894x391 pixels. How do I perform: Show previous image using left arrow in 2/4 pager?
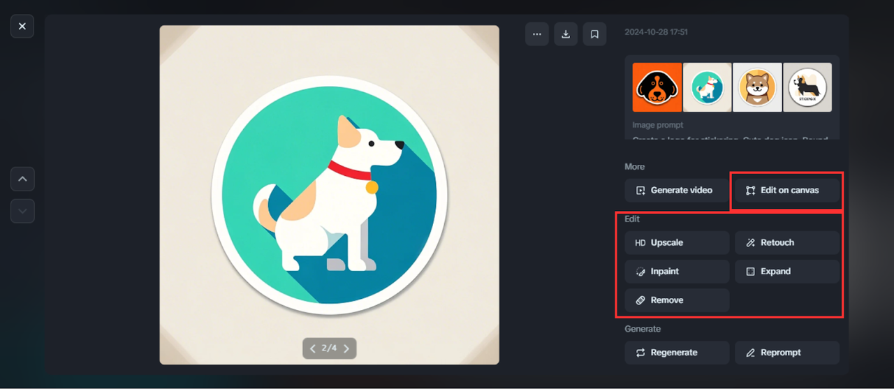[x=313, y=348]
